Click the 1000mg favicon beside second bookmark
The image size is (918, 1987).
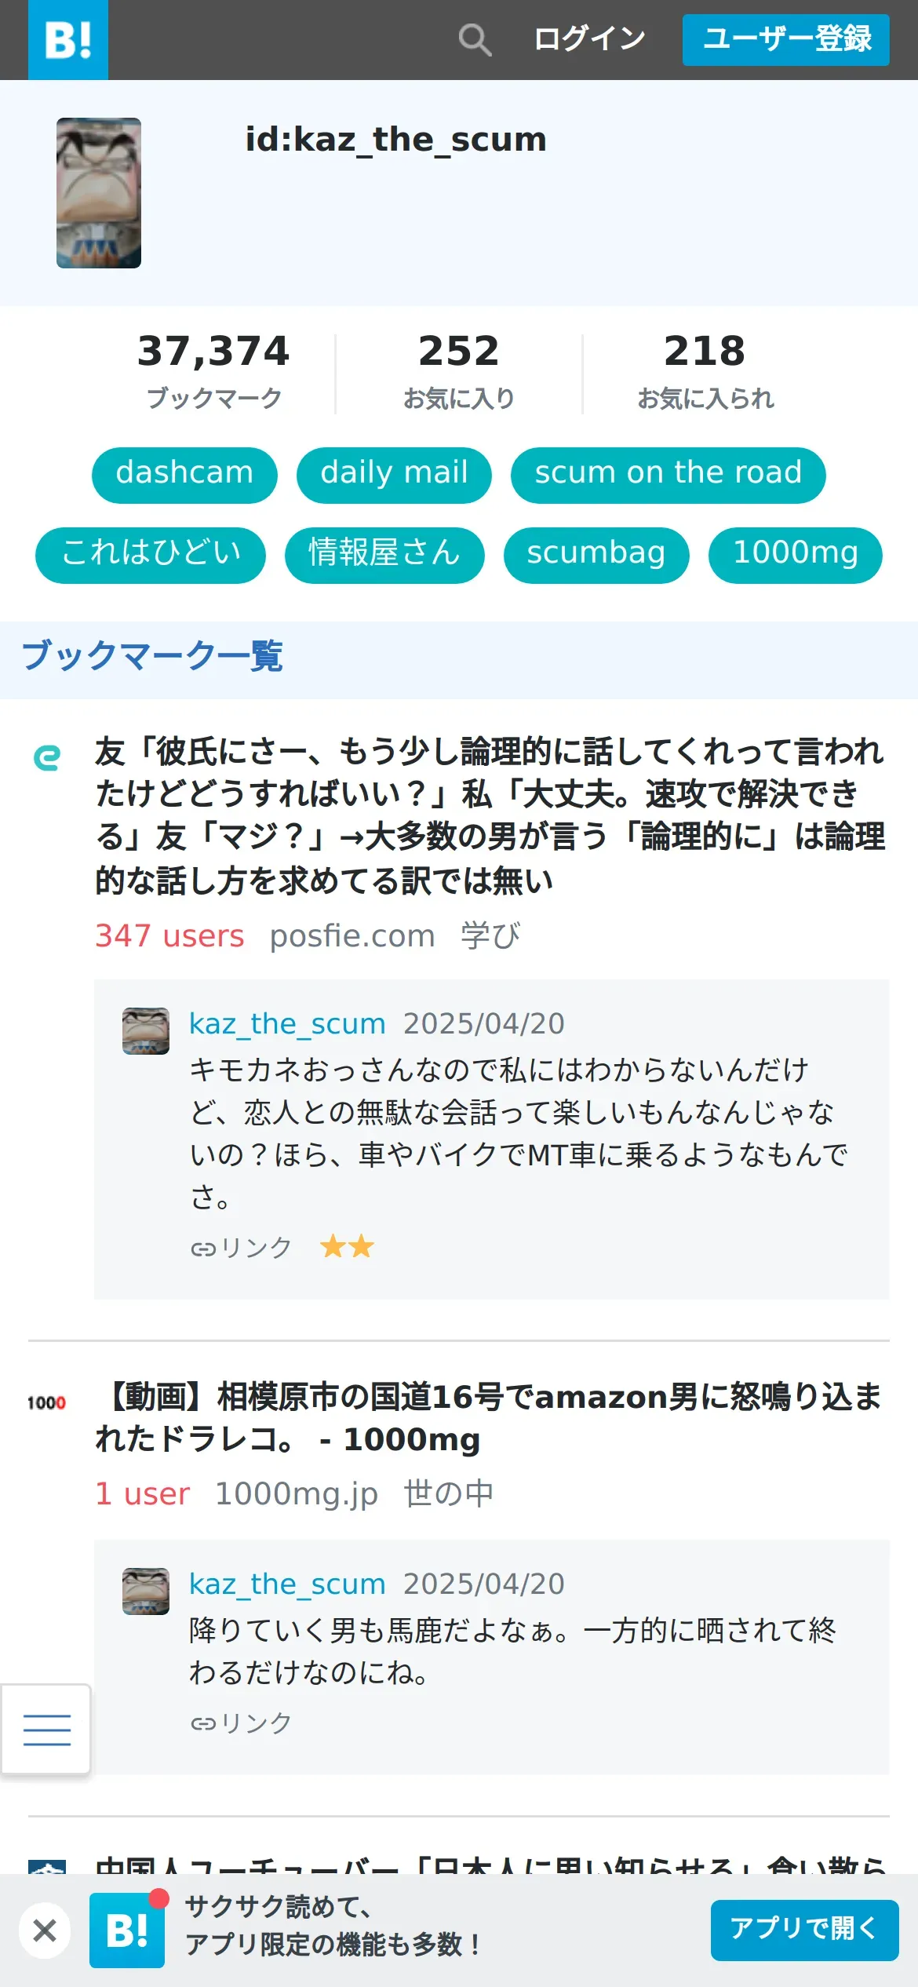(x=47, y=1402)
